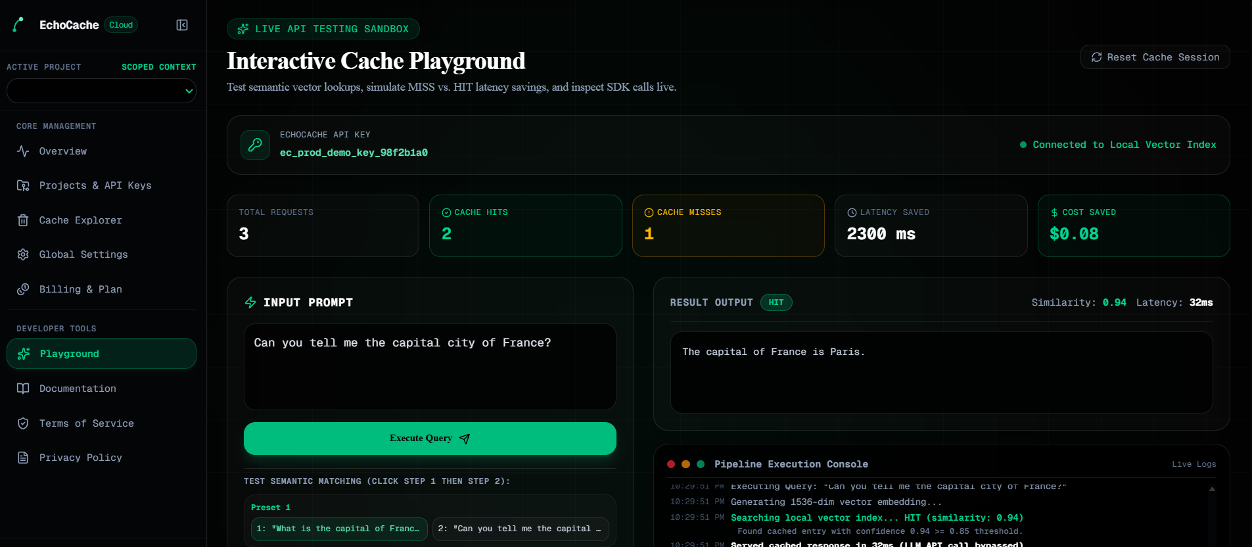Image resolution: width=1252 pixels, height=547 pixels.
Task: Click the Input Prompt lightning icon
Action: tap(250, 302)
